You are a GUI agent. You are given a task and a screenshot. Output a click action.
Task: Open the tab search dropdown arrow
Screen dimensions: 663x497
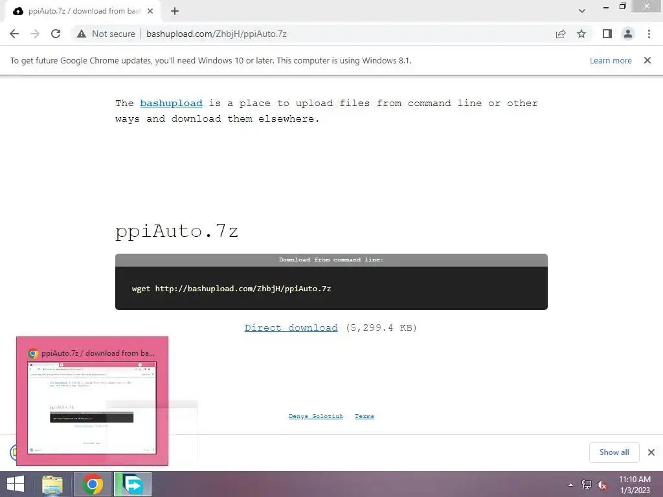click(x=582, y=11)
